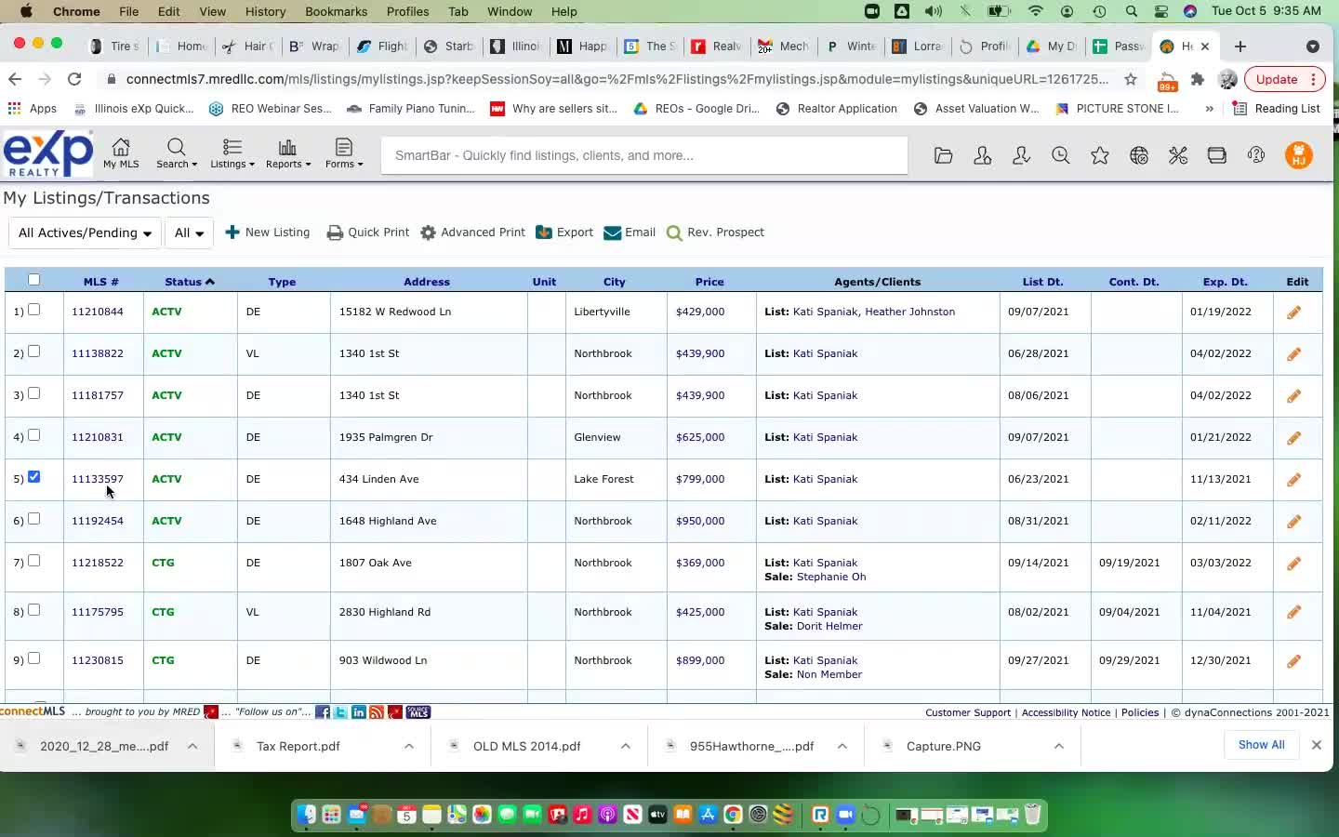This screenshot has height=837, width=1339.
Task: Open the help headset icon
Action: 1256,155
